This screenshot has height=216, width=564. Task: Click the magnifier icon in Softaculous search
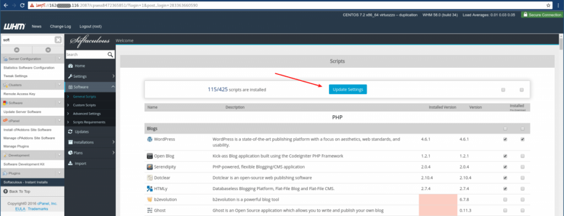pyautogui.click(x=110, y=55)
